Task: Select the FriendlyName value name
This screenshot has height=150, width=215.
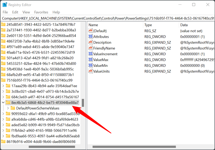Action: tap(104, 48)
